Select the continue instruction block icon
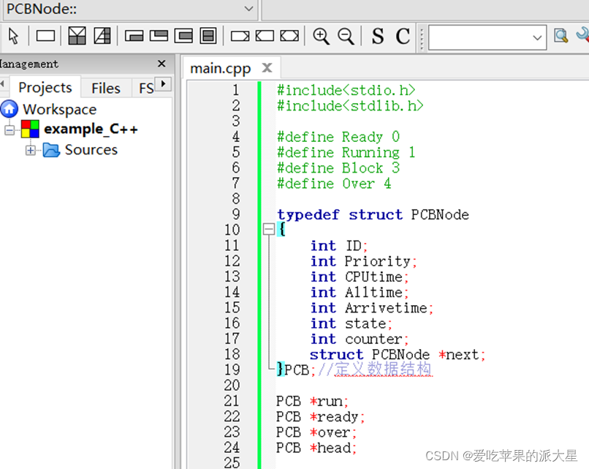Viewport: 589px width, 469px height. (289, 36)
